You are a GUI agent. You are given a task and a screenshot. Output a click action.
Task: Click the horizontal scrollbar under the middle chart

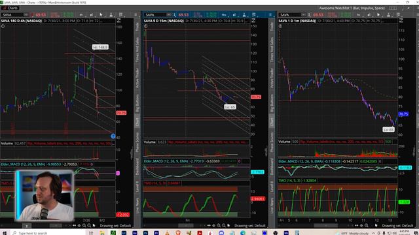186,226
